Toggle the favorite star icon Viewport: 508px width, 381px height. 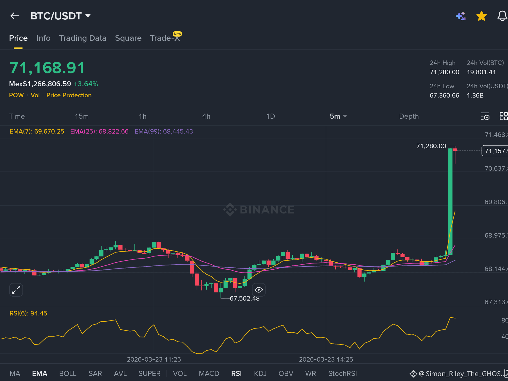481,16
